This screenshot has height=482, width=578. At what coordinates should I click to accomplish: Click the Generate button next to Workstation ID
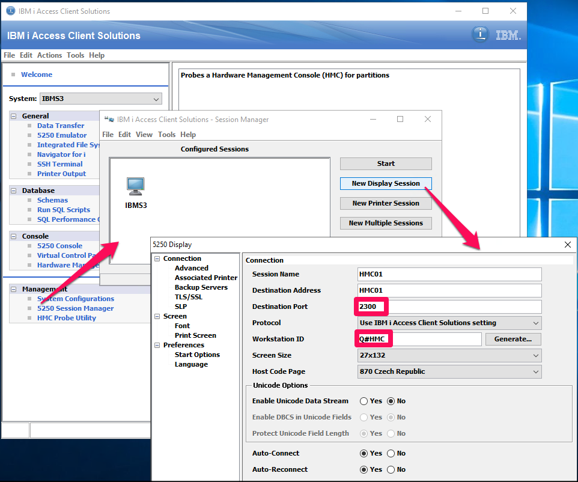tap(513, 339)
